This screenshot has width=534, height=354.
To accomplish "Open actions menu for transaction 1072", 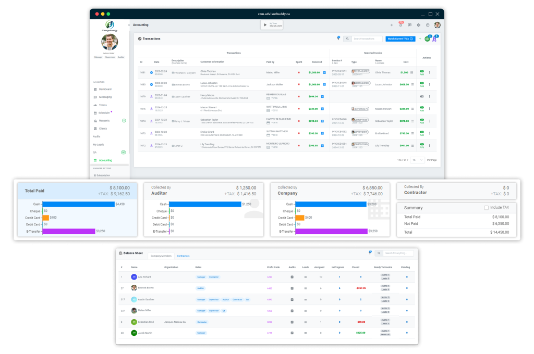I will (430, 145).
